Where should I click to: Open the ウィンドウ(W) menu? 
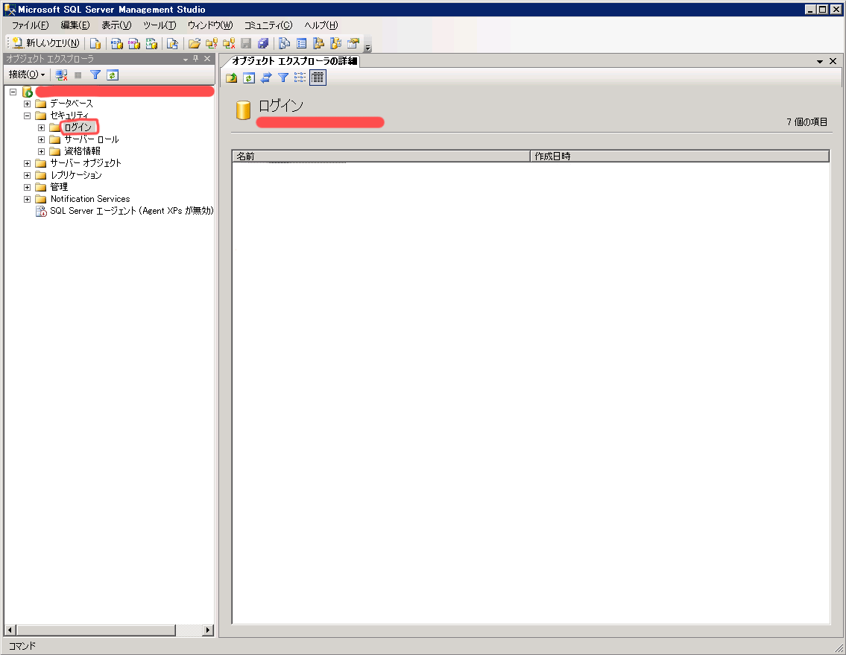(x=210, y=25)
